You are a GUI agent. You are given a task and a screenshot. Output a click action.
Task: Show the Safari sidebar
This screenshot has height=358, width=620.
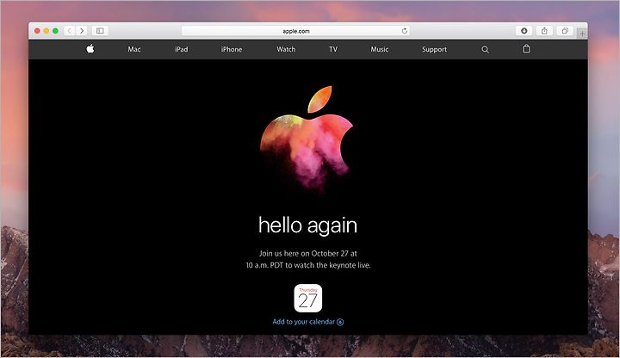point(100,31)
